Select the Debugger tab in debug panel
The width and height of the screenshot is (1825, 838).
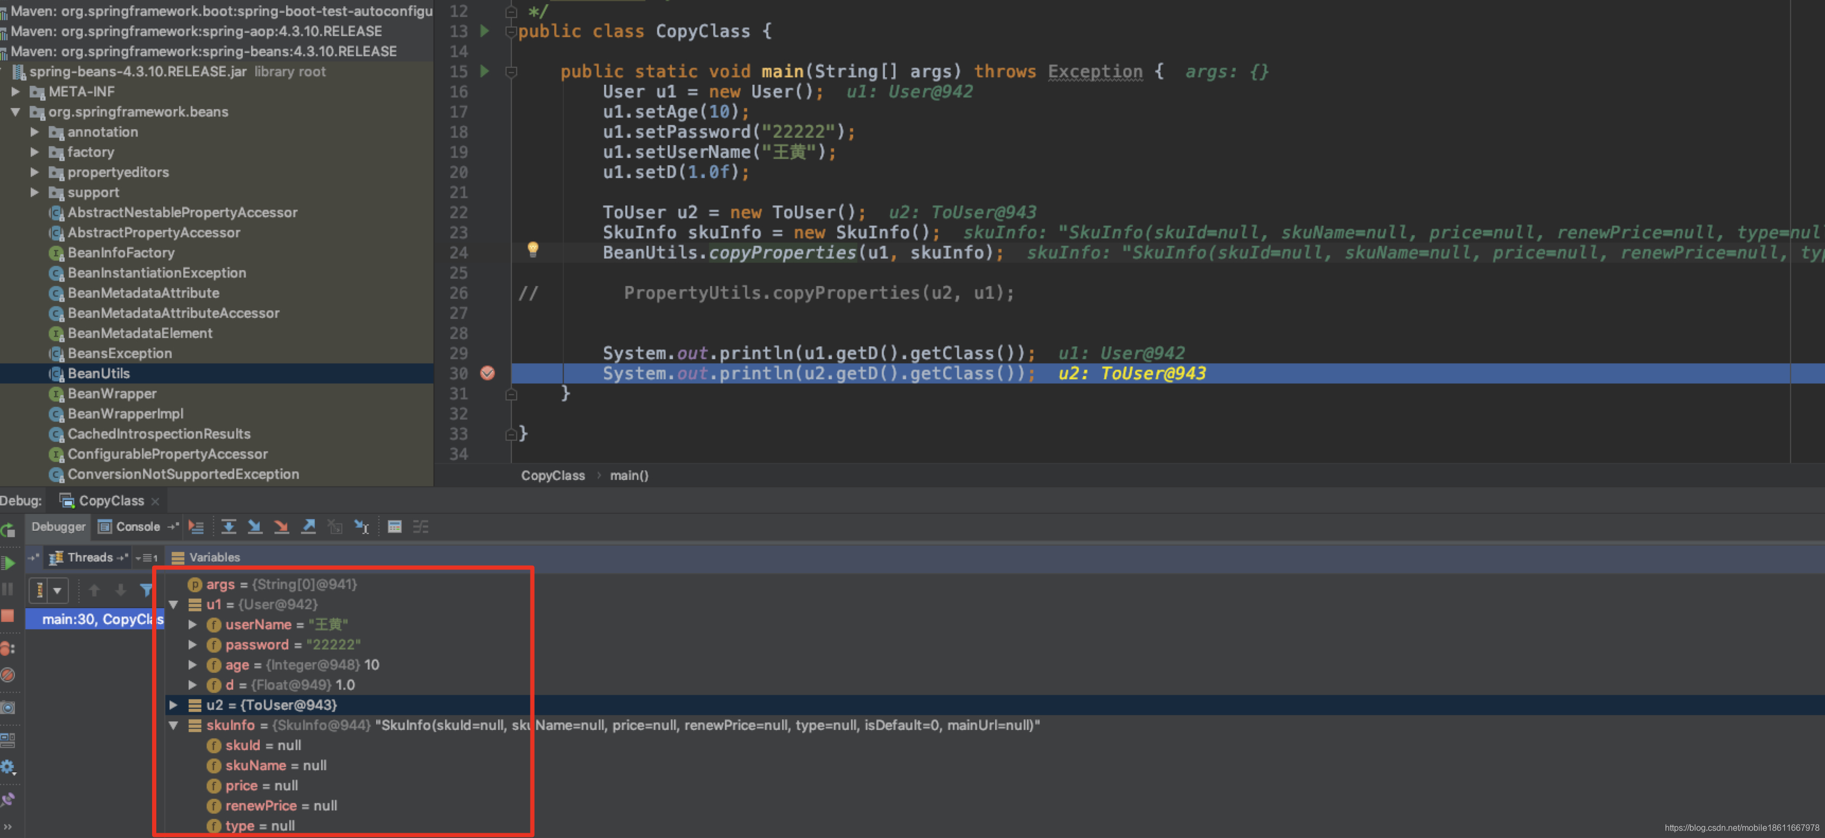click(x=59, y=526)
